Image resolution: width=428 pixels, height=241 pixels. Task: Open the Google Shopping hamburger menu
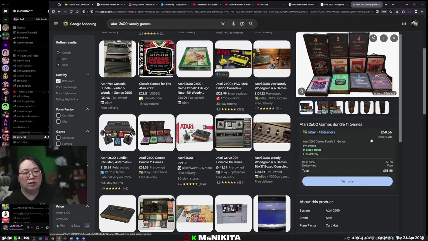(56, 24)
